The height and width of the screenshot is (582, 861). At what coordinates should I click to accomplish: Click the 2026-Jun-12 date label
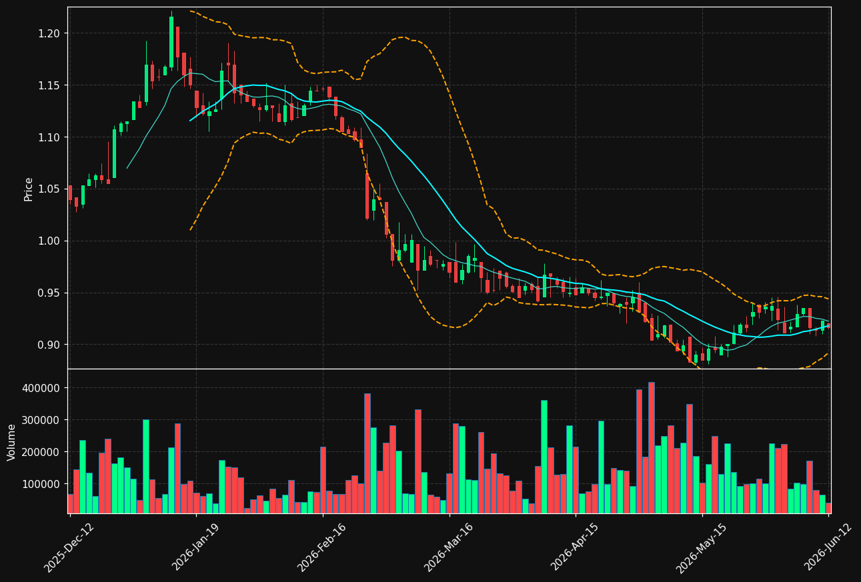coord(828,547)
